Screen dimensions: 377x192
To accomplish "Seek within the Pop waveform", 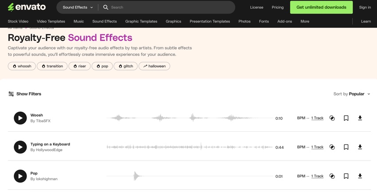I will 190,176.
